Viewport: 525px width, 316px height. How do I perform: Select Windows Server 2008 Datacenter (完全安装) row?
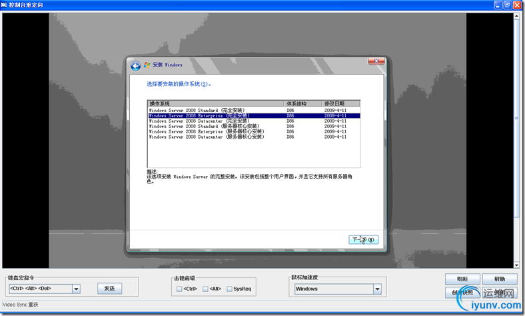pyautogui.click(x=254, y=121)
